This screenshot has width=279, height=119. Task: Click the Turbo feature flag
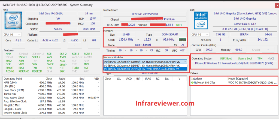click(76, 68)
